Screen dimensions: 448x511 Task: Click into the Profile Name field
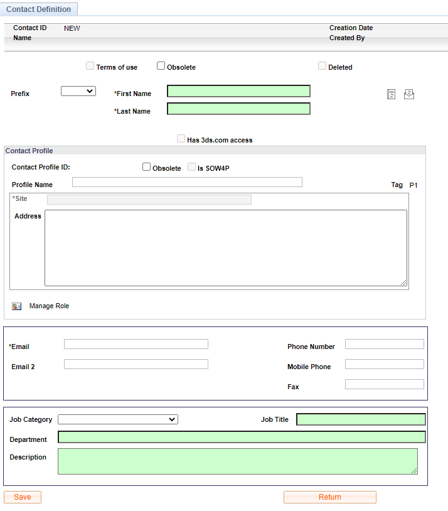[188, 182]
